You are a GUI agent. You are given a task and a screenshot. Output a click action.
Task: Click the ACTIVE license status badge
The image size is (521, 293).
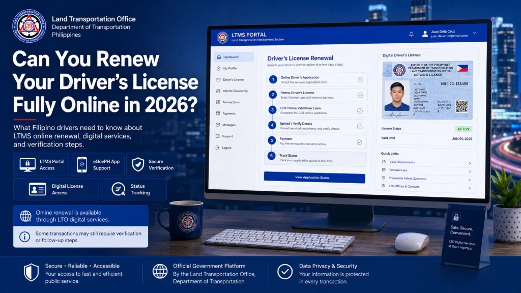[464, 129]
